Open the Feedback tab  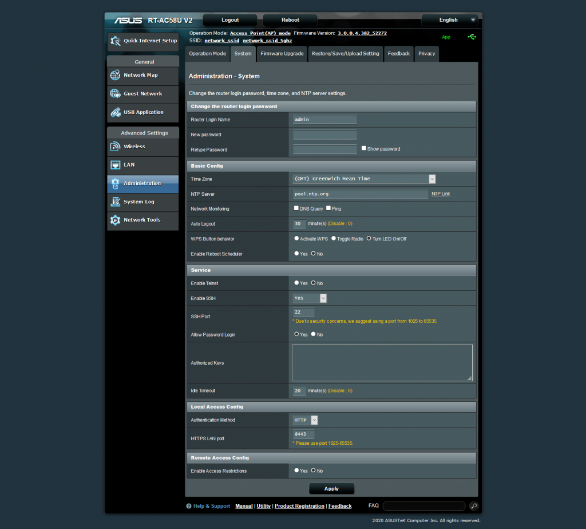coord(399,54)
